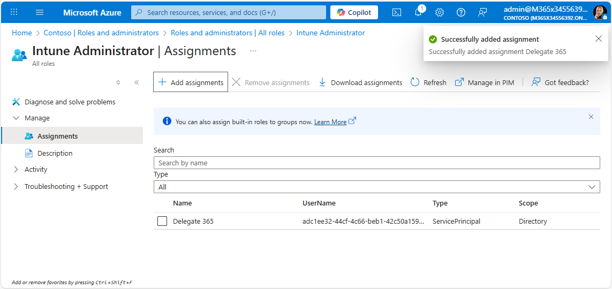Open the Cloud Shell icon

pos(397,12)
